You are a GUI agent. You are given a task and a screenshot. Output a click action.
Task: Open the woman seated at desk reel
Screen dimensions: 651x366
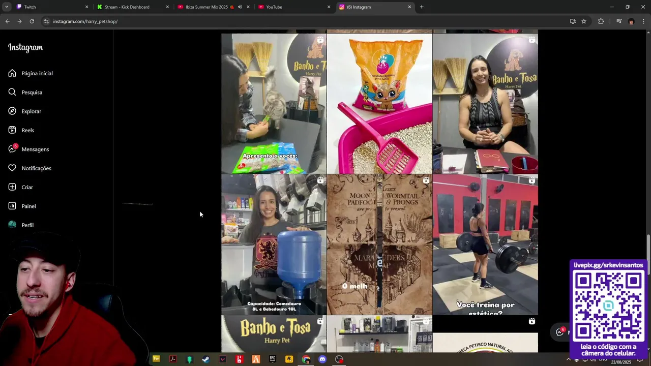pos(485,104)
